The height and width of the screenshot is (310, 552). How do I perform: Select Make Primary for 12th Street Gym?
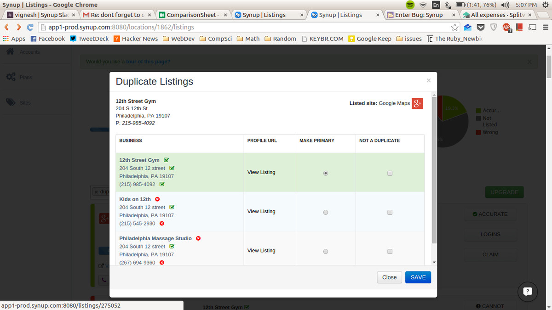(326, 173)
